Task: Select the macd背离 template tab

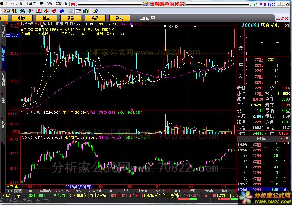Action: click(x=62, y=191)
